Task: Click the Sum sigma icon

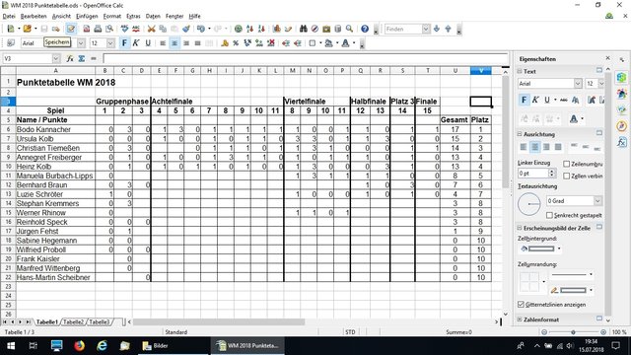Action: click(82, 59)
